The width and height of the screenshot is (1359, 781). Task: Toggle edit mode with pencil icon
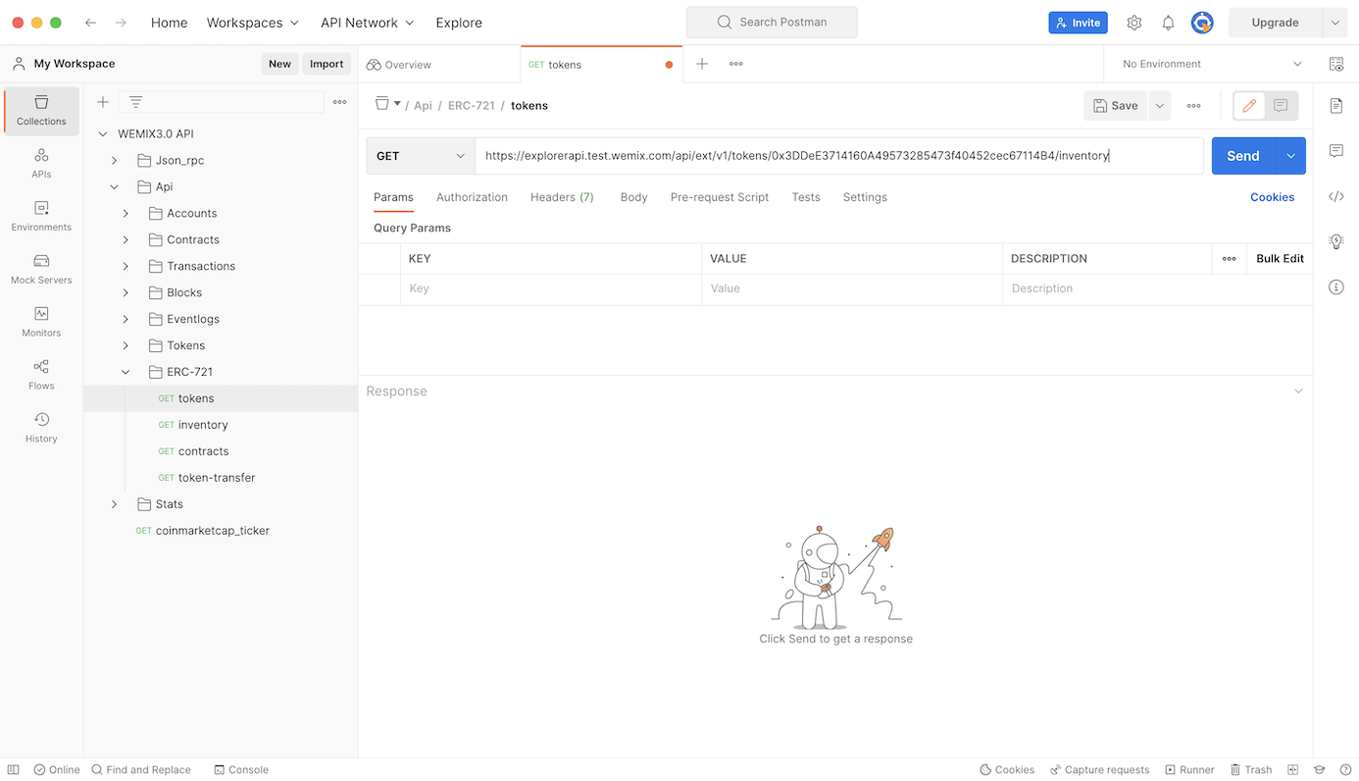point(1249,105)
